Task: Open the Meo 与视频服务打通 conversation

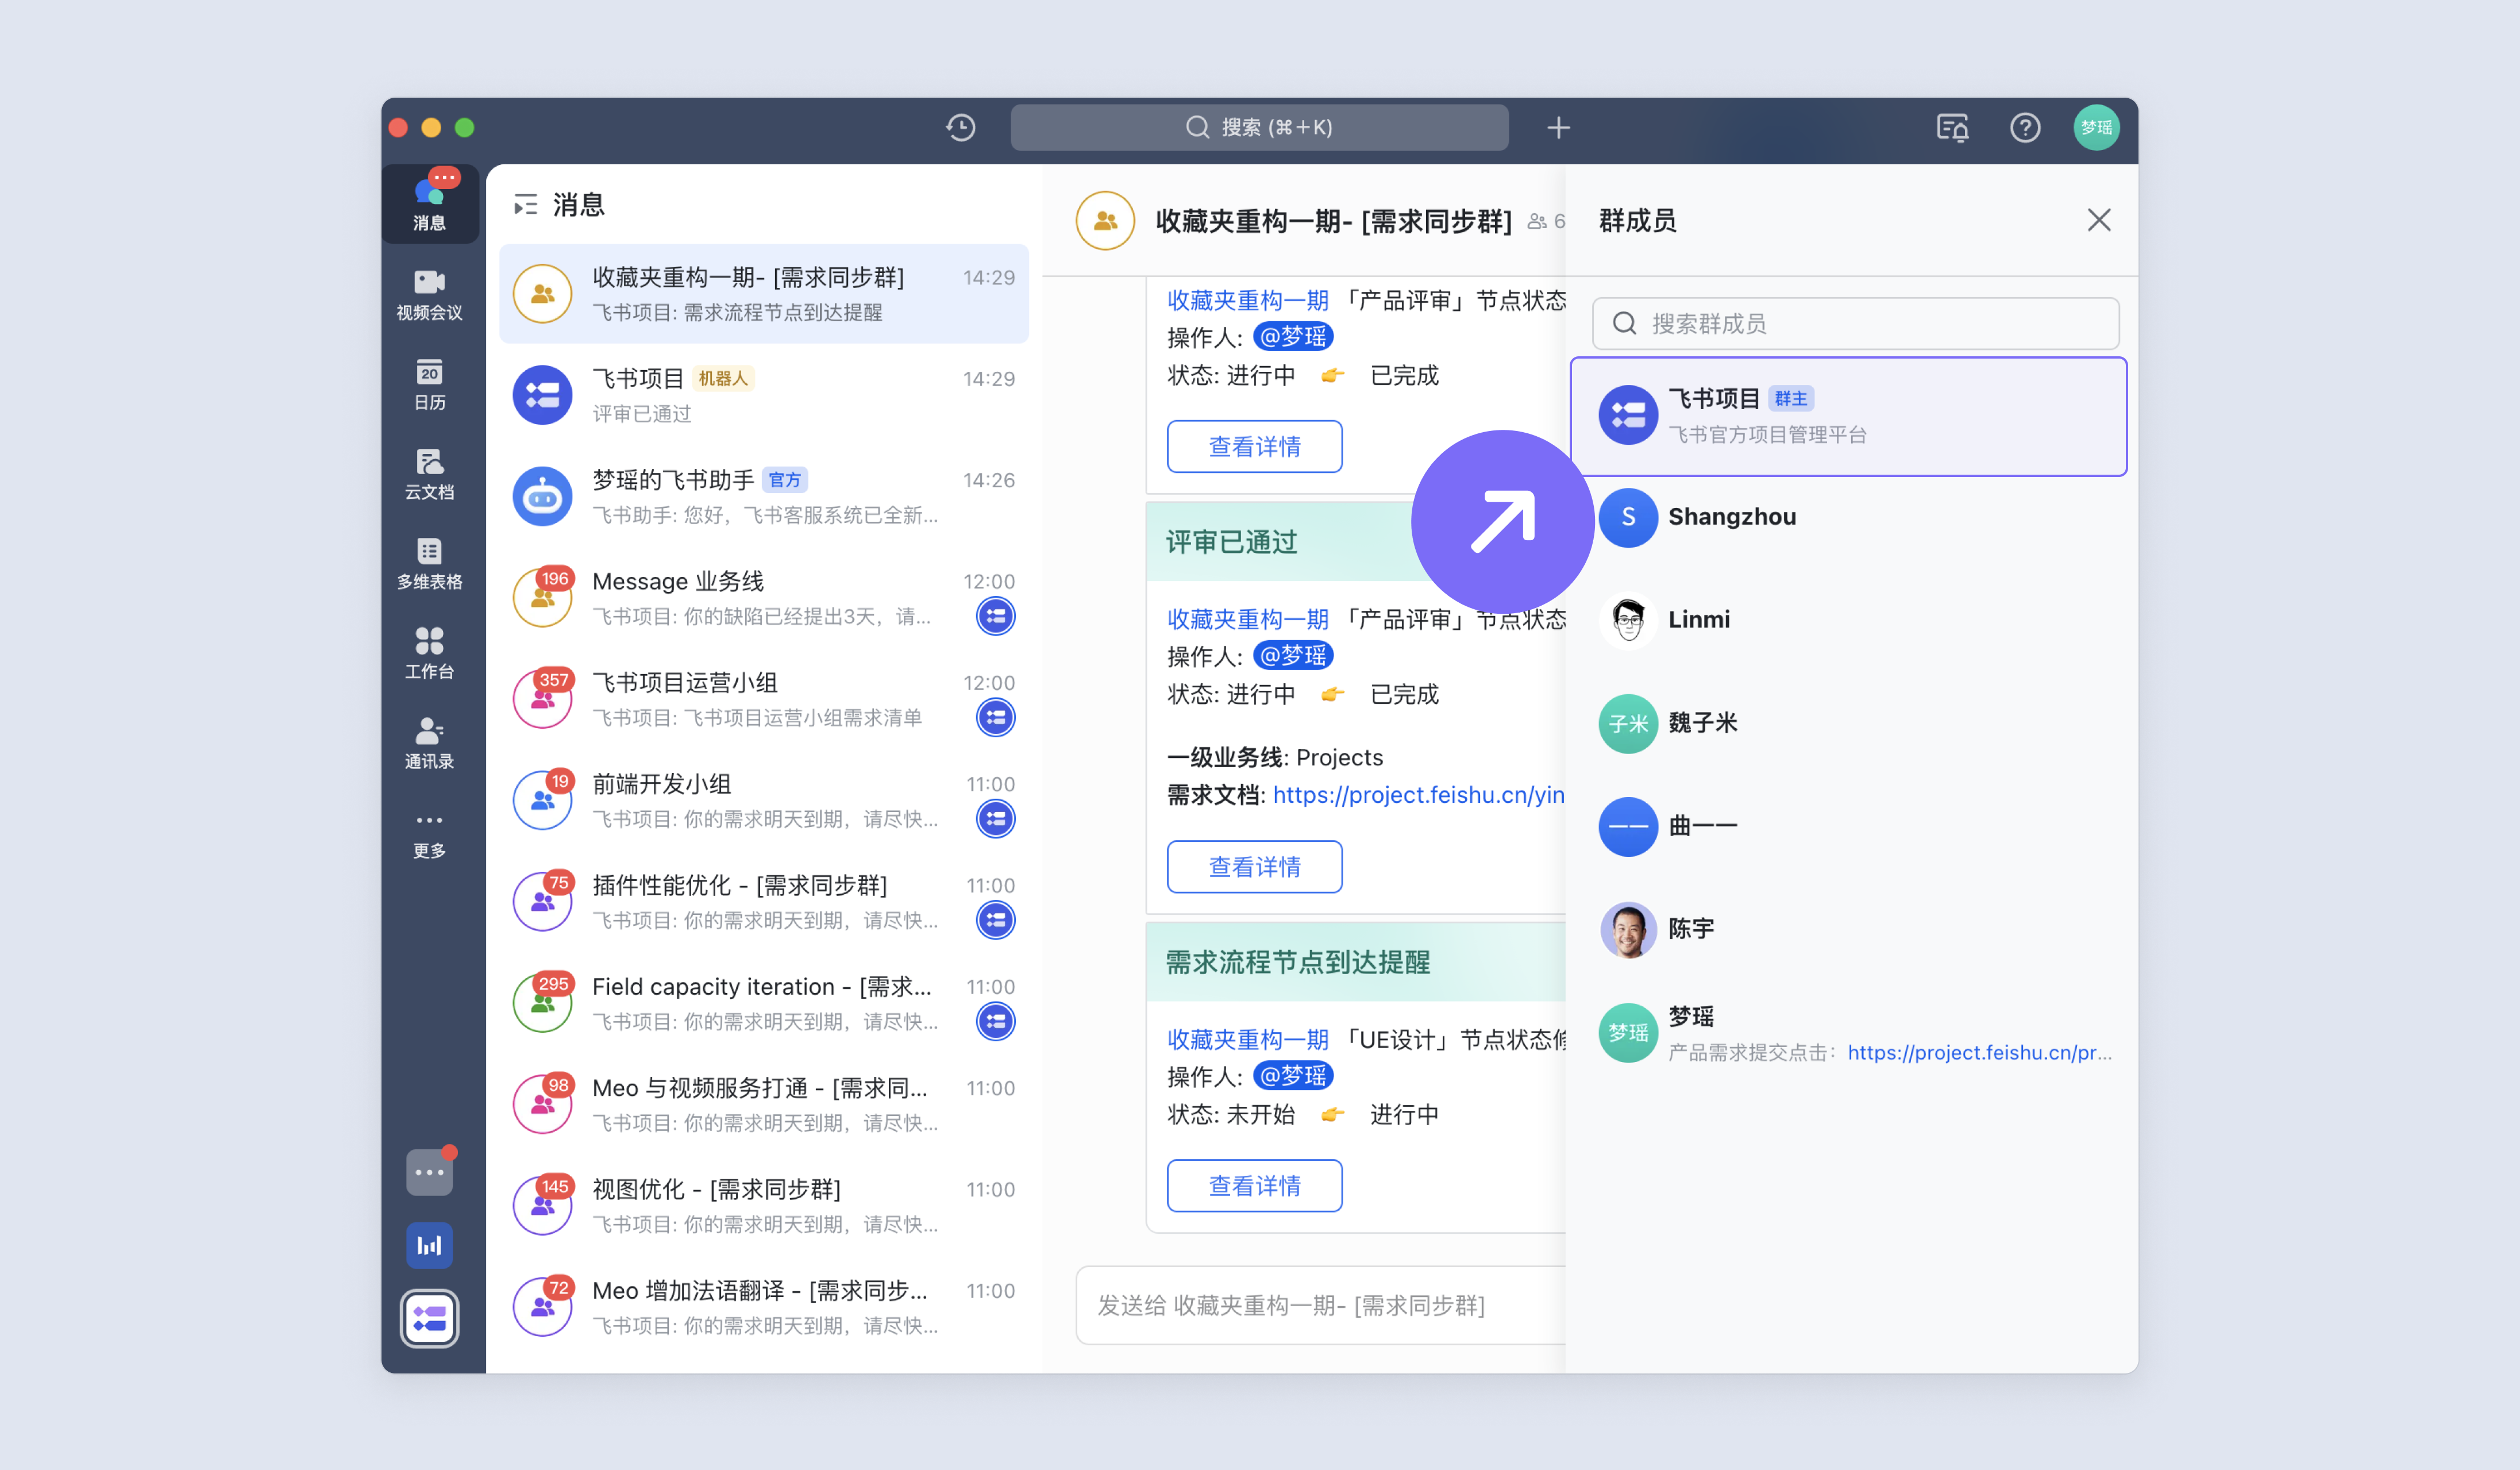Action: tap(764, 1104)
